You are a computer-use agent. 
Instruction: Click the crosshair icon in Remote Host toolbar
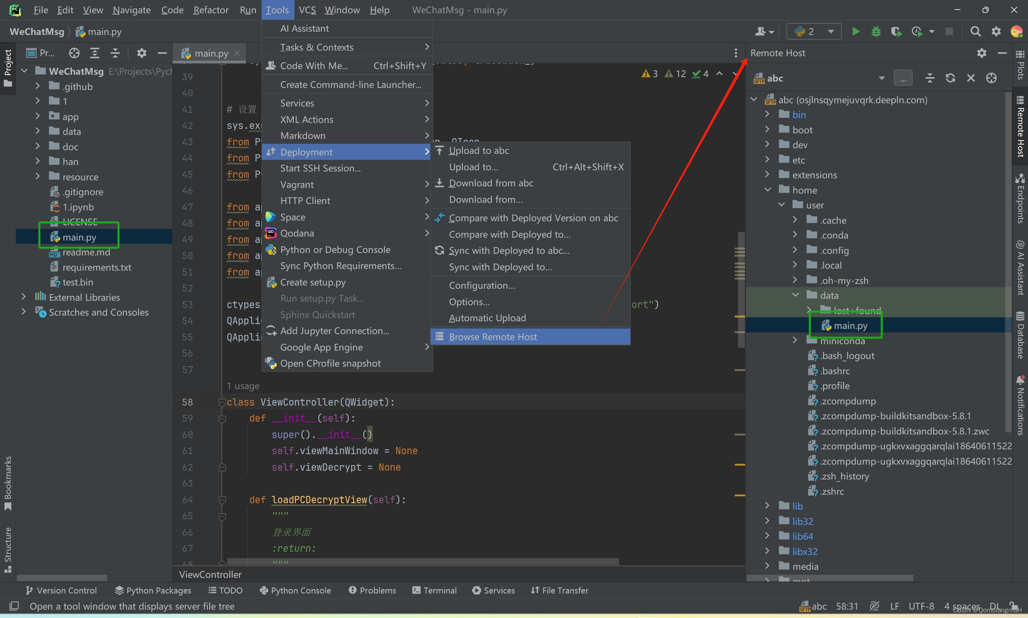(x=991, y=78)
